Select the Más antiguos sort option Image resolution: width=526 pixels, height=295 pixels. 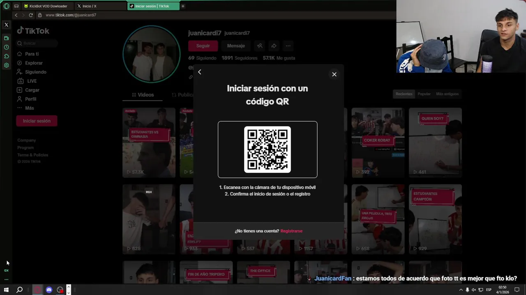(x=447, y=94)
